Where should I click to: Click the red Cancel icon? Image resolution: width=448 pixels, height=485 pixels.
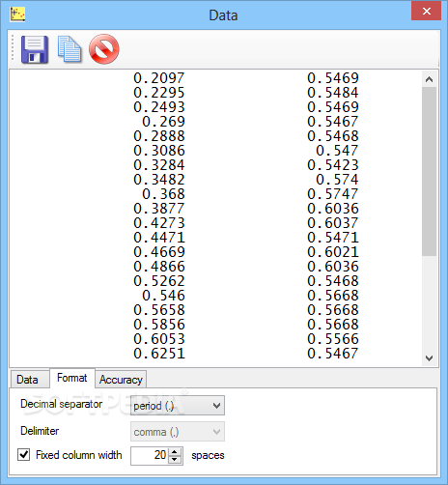pyautogui.click(x=104, y=49)
